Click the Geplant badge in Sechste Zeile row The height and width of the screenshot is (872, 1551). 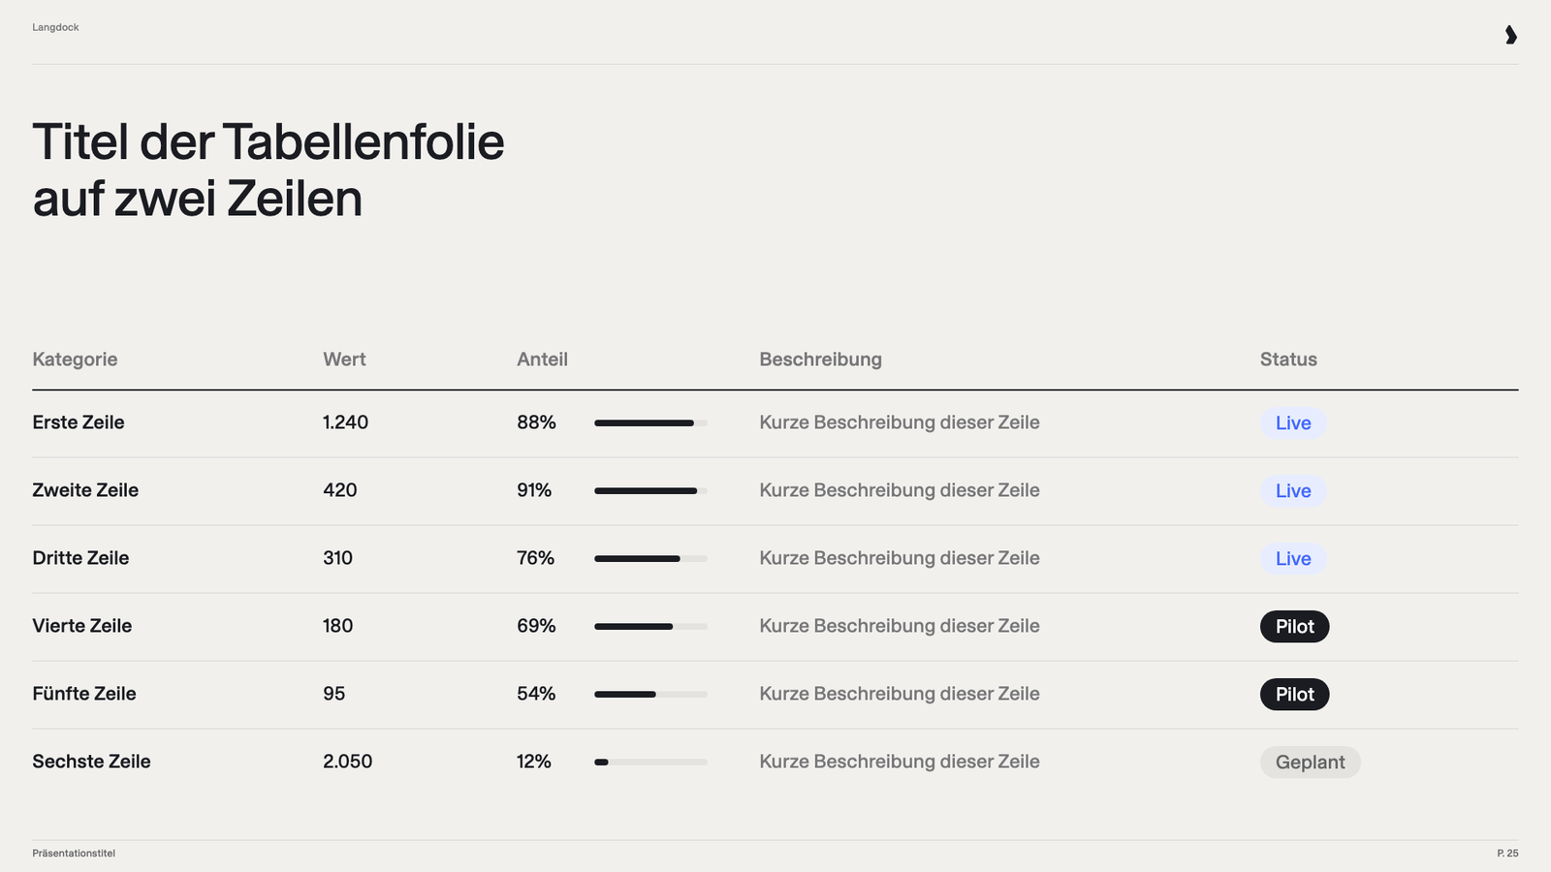tap(1311, 763)
